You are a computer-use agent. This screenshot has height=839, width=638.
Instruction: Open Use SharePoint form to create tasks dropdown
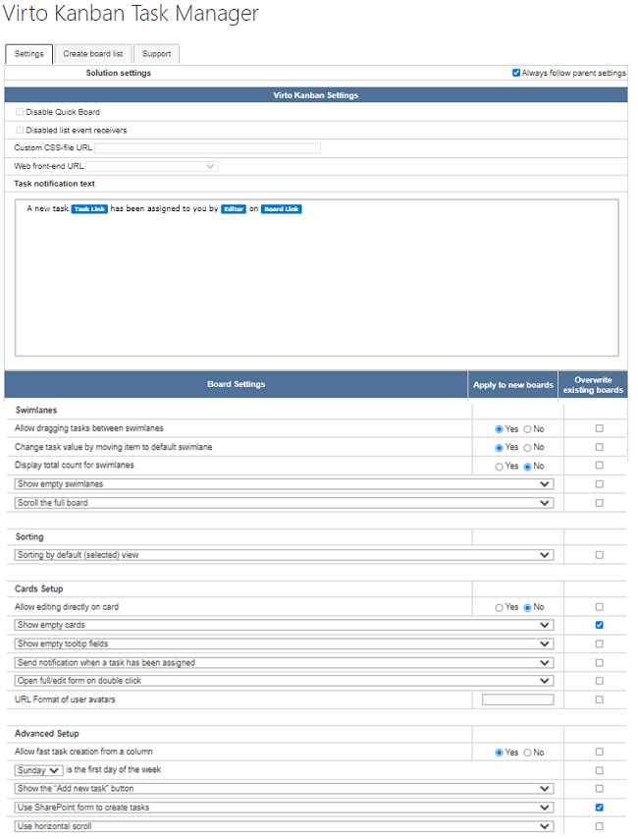click(x=284, y=808)
